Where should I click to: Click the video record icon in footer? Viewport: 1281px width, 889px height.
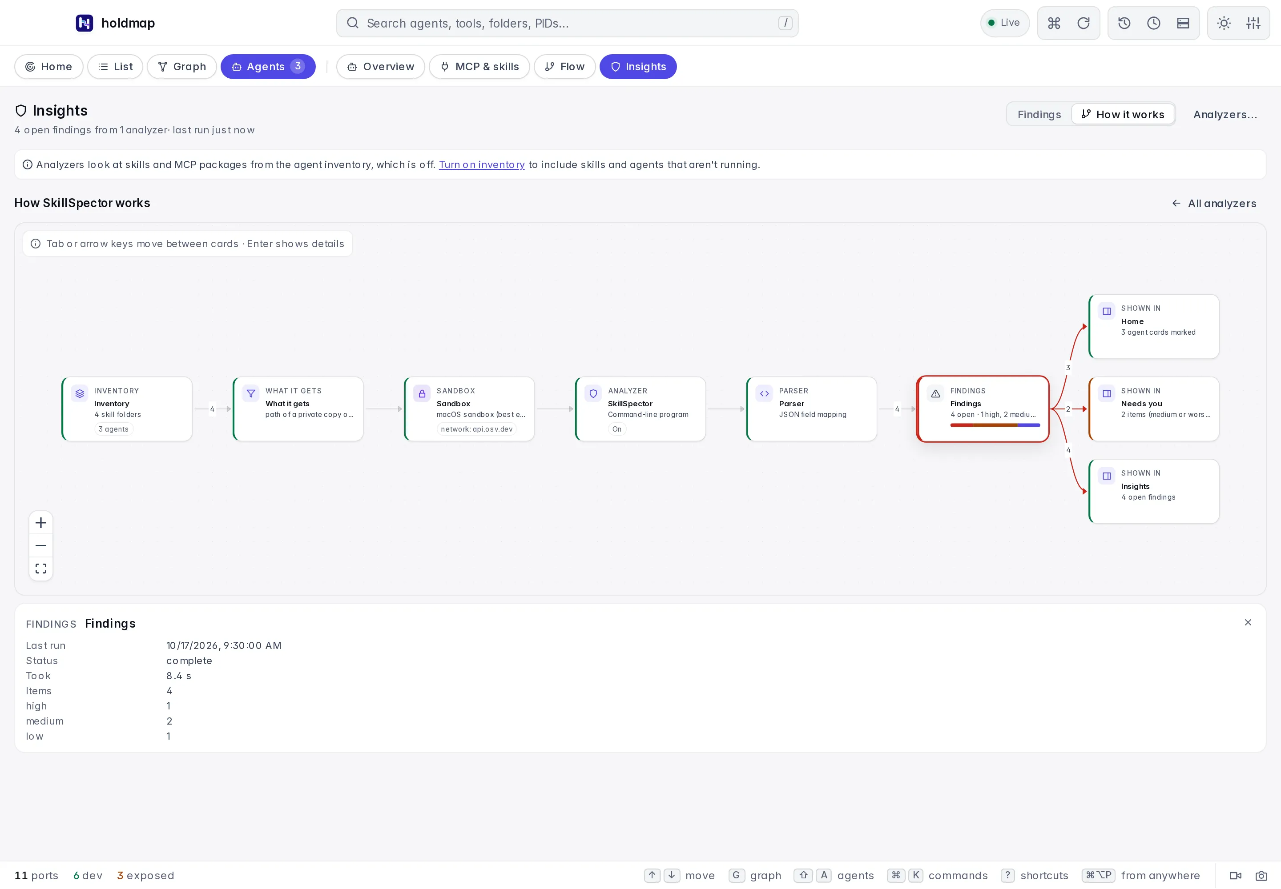(x=1235, y=876)
